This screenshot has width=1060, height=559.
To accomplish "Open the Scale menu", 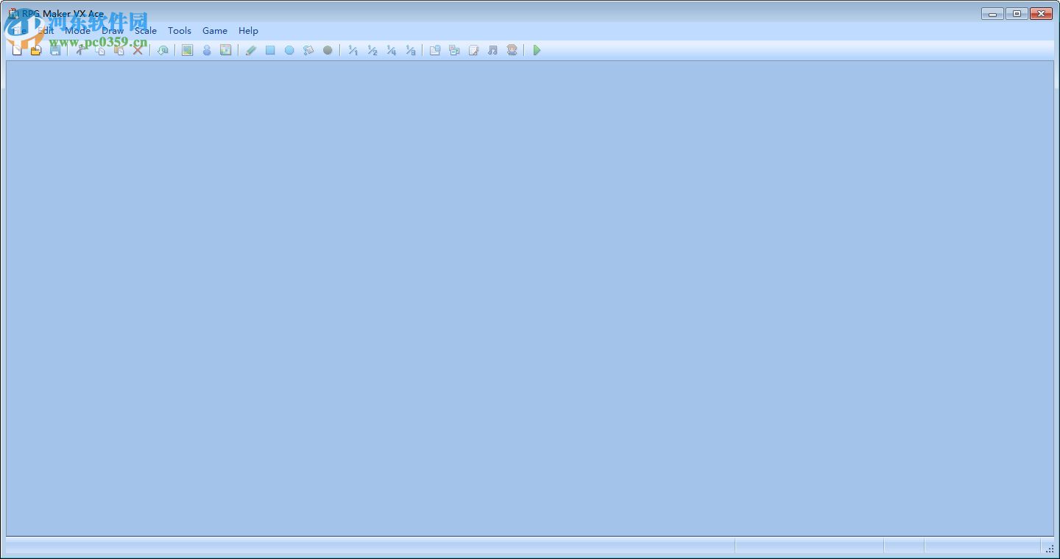I will [145, 30].
